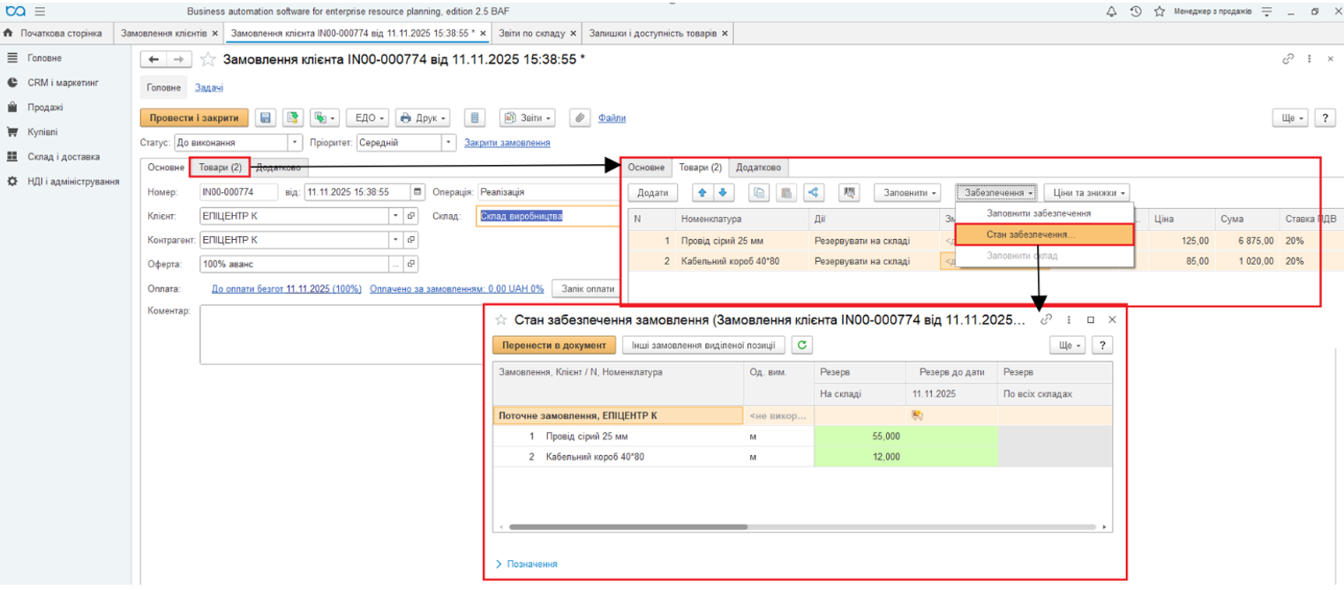The height and width of the screenshot is (590, 1344).
Task: Star the customer order as favorite
Action: pos(208,59)
